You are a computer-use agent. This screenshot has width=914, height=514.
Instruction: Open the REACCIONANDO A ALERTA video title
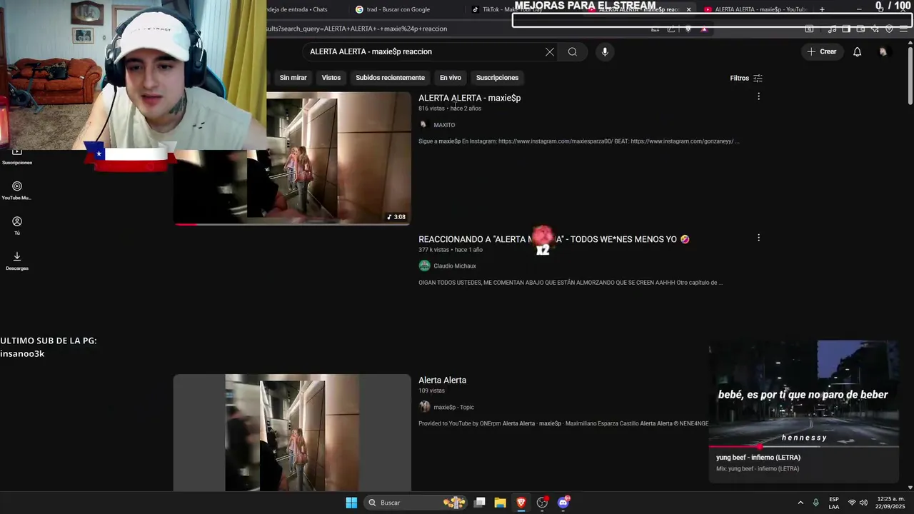click(x=553, y=239)
